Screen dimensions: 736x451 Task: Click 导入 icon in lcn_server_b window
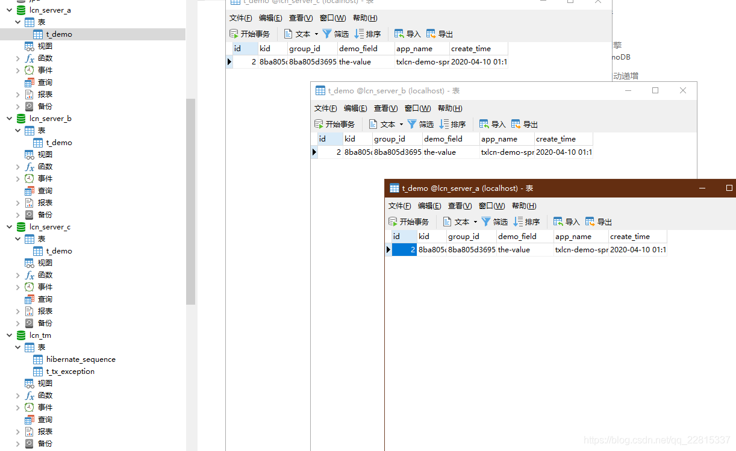coord(484,124)
